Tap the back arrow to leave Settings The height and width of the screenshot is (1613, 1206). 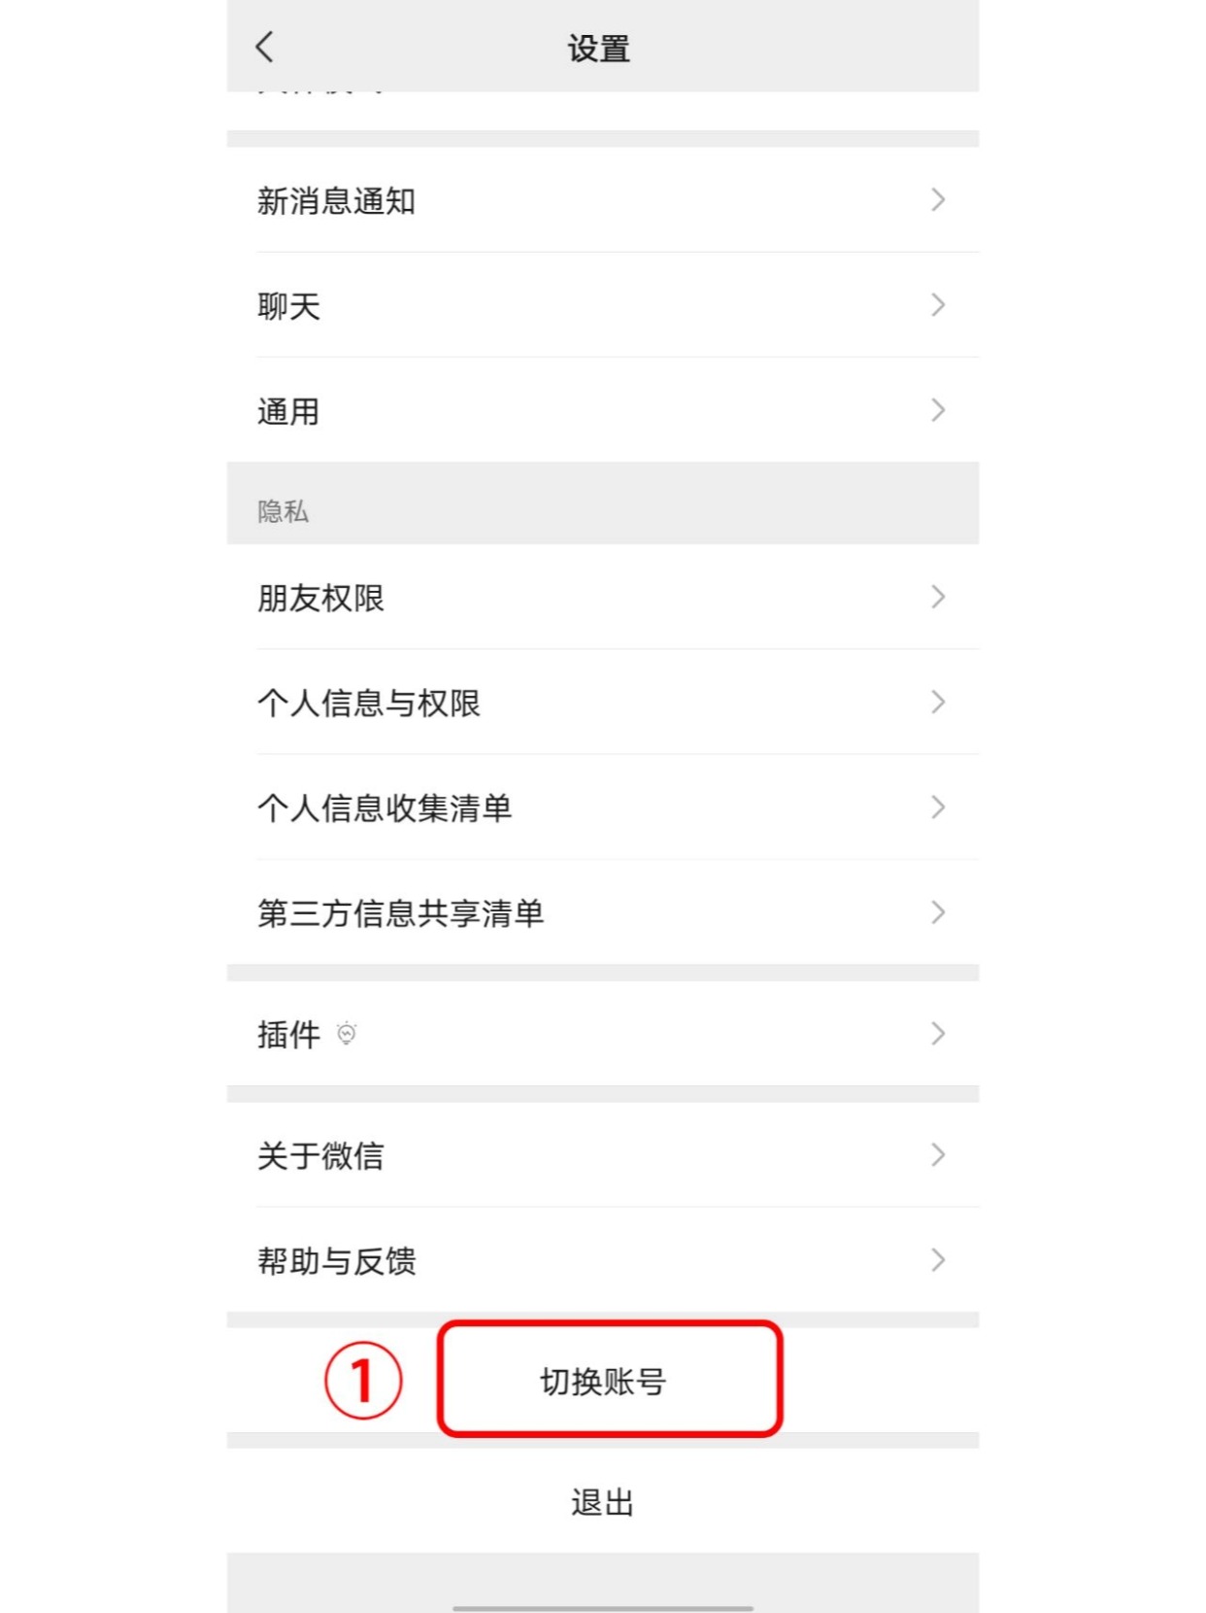coord(264,47)
